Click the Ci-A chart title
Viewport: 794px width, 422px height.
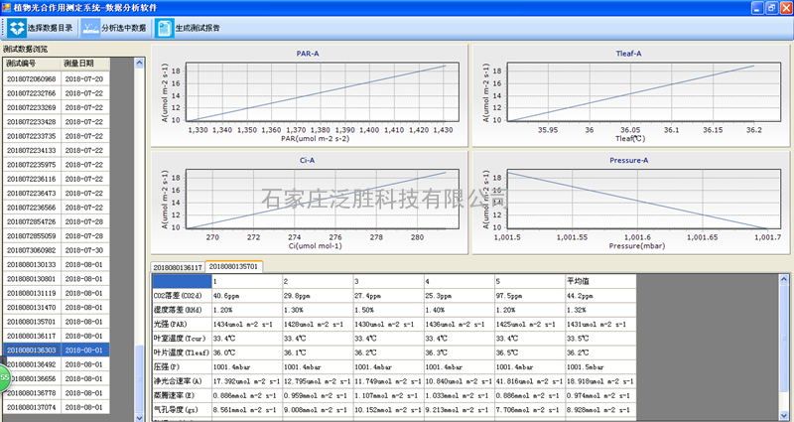tap(307, 160)
